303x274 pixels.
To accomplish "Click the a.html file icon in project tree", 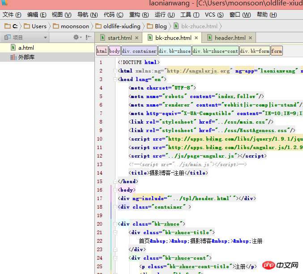I will (13, 47).
